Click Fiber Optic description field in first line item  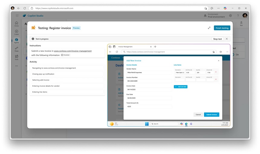tap(180, 73)
